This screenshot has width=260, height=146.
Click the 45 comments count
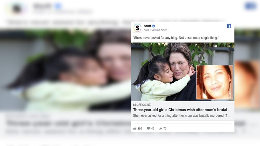click(153, 129)
